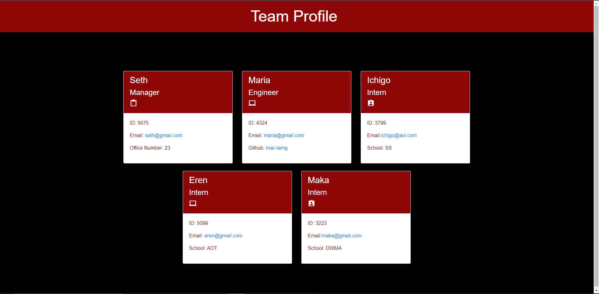The height and width of the screenshot is (294, 599).
Task: Click the scrollbar down arrow
Action: pos(597,291)
